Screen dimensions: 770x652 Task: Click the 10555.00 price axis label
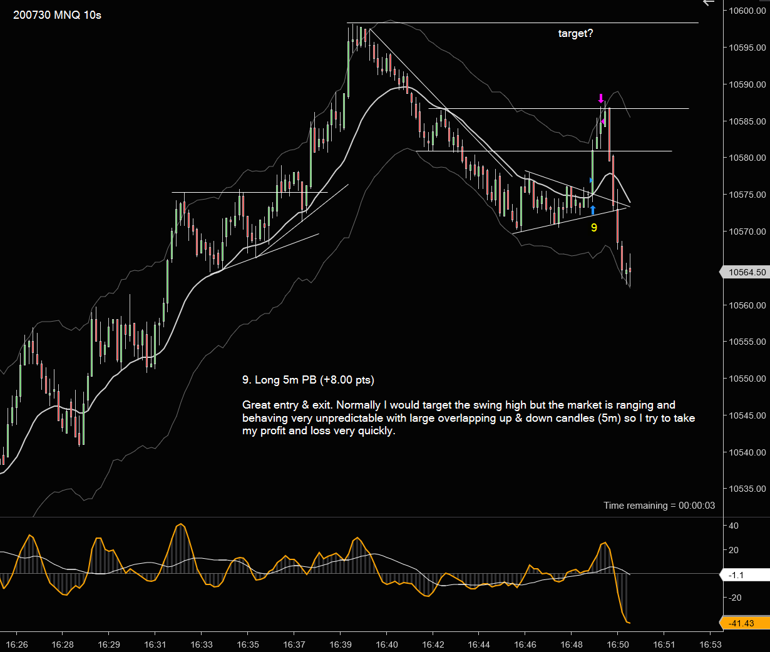point(747,342)
